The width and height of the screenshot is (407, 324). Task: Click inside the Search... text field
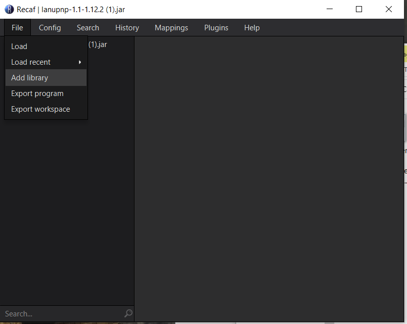51,313
